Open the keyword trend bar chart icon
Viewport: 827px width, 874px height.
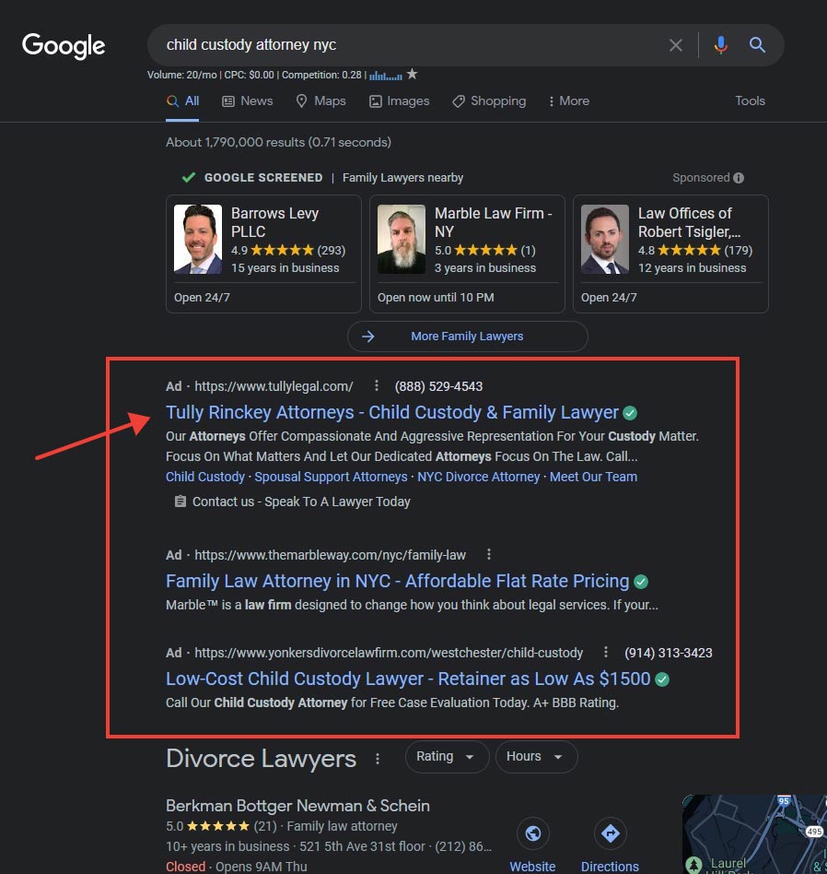385,76
